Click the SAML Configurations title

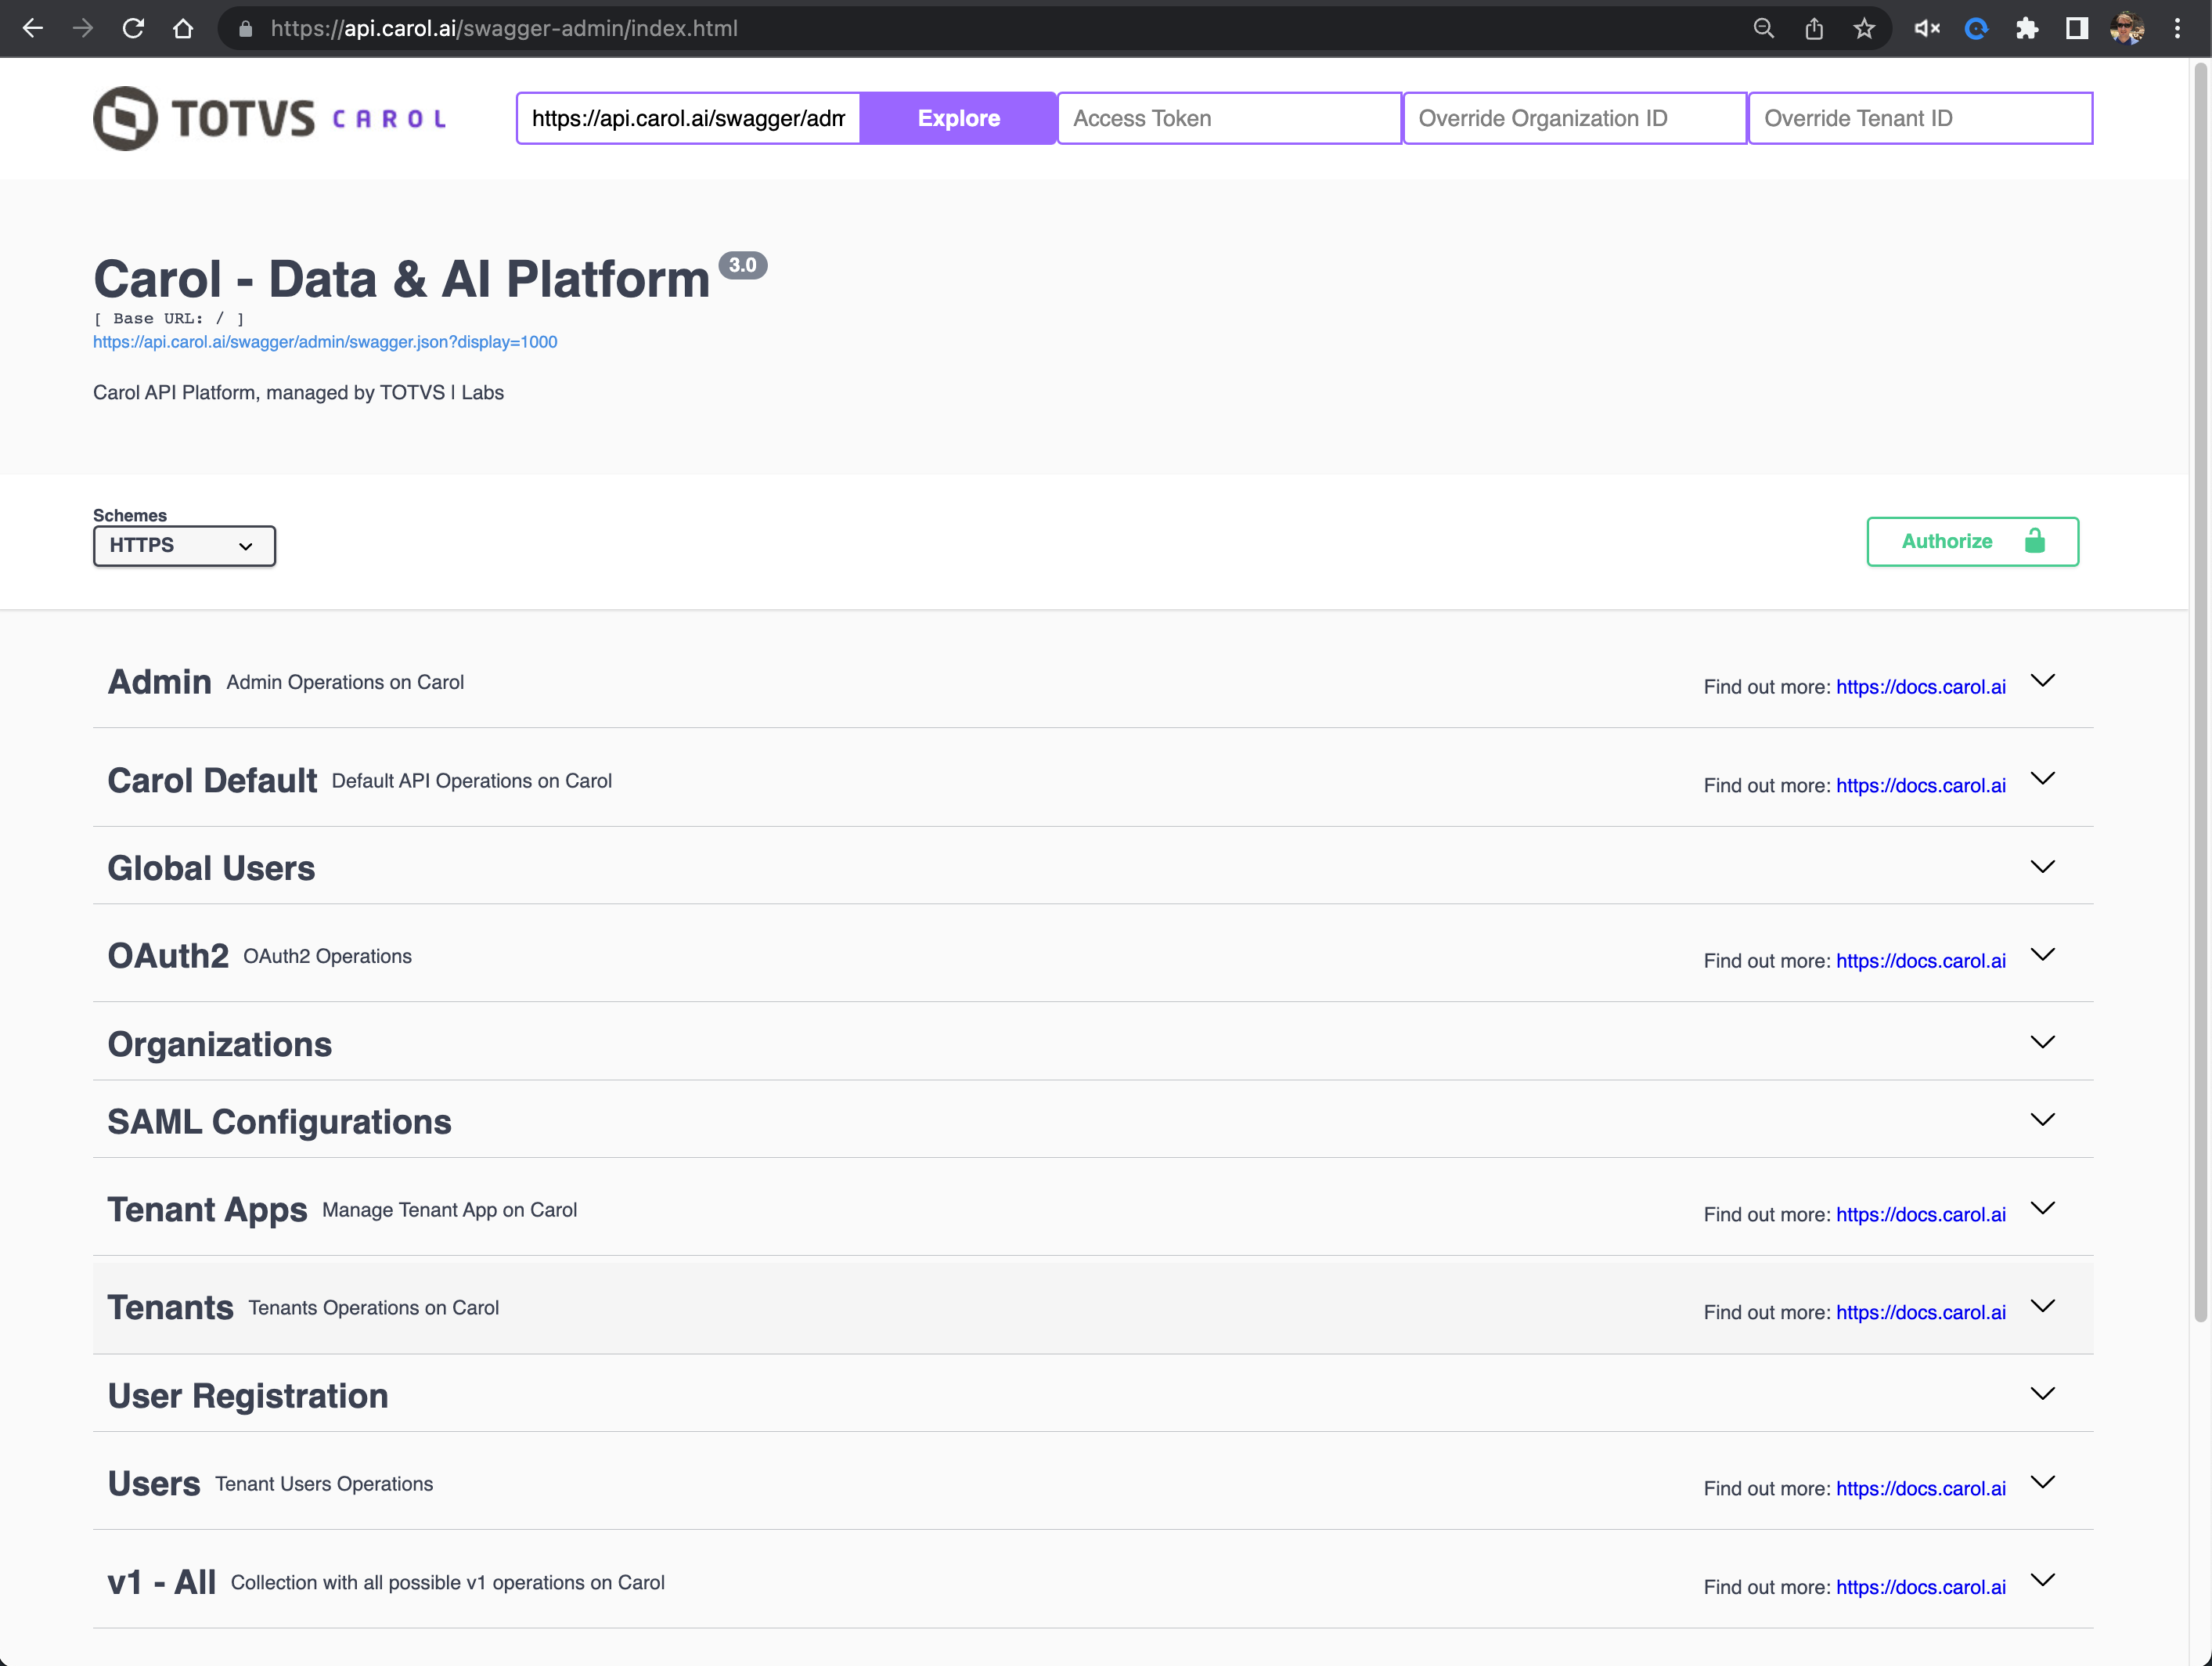[x=279, y=1122]
